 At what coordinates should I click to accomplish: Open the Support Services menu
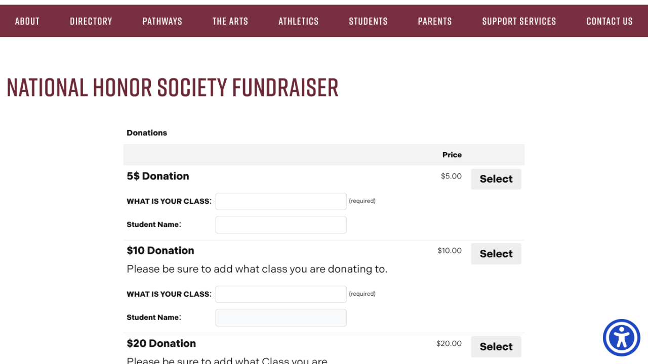click(519, 21)
